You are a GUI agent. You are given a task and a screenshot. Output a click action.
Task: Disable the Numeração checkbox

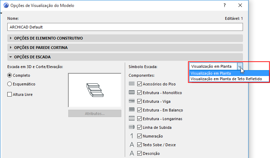[139, 136]
